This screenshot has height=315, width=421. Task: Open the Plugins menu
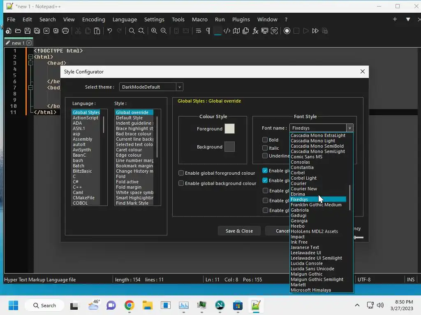point(241,19)
